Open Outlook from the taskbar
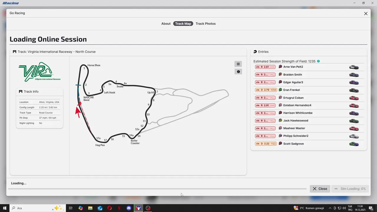This screenshot has width=377, height=212. (x=100, y=208)
